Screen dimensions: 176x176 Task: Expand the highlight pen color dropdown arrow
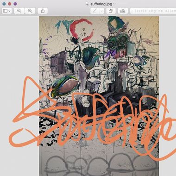coord(101,11)
